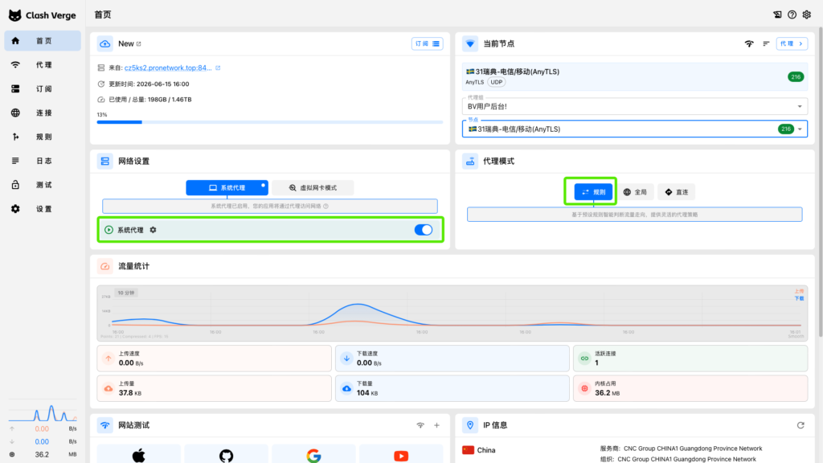This screenshot has width=823, height=463.
Task: Click the play icon beside 系统代理
Action: [109, 230]
